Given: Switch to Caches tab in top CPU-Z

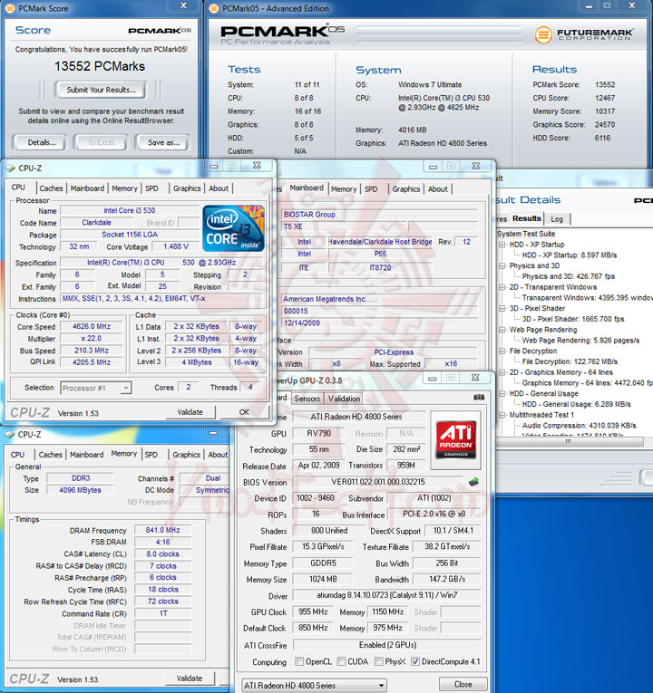Looking at the screenshot, I should (52, 188).
